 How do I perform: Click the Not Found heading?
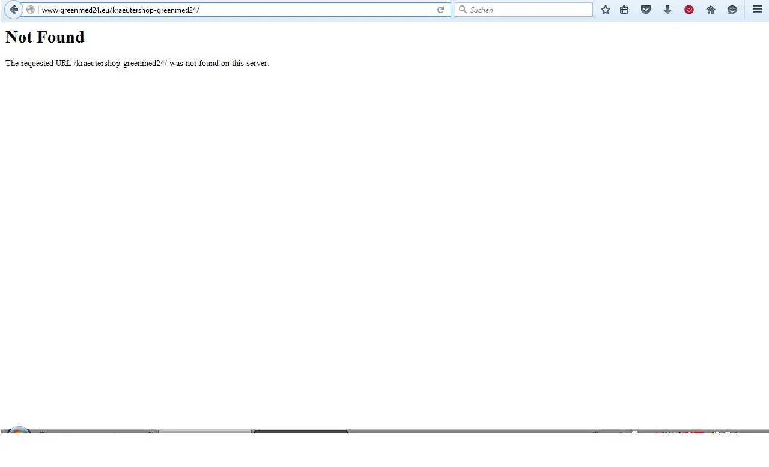[45, 37]
